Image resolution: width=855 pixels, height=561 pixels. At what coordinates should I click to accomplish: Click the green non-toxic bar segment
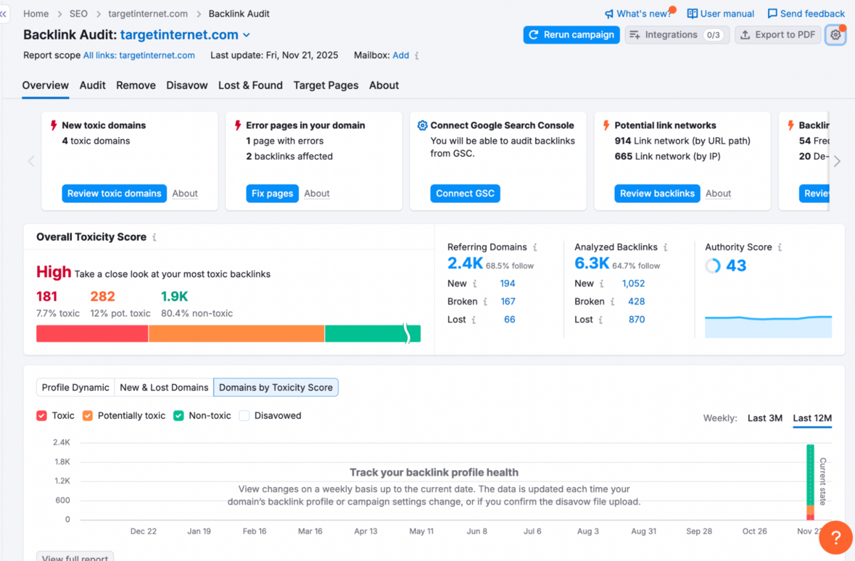[373, 334]
